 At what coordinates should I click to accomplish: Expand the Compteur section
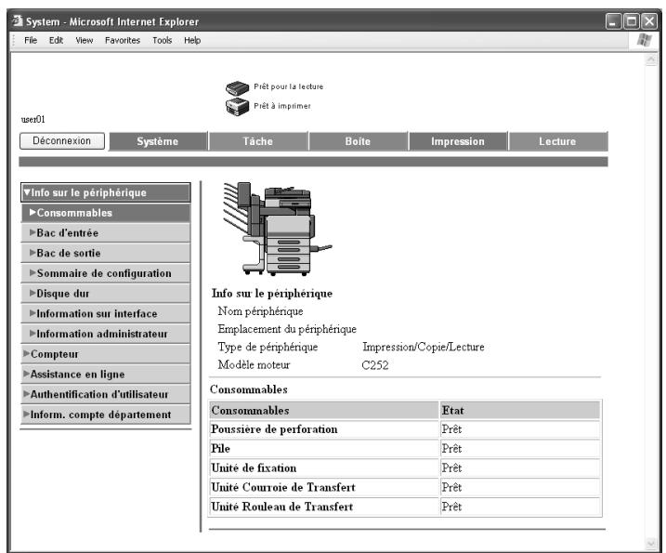coord(106,354)
